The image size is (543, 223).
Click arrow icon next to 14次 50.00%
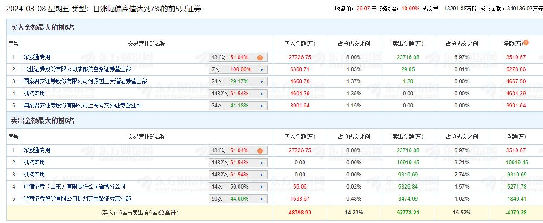(x=261, y=187)
